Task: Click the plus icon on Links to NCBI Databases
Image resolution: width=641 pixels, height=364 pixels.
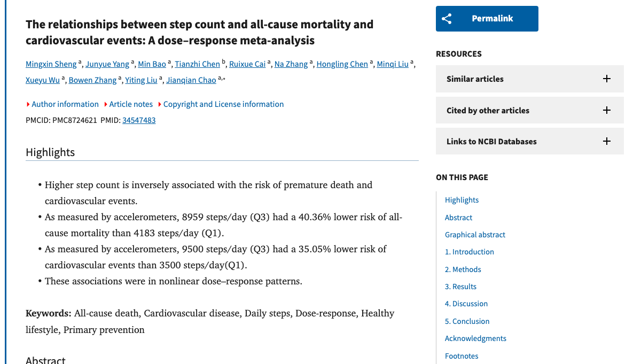Action: [606, 141]
